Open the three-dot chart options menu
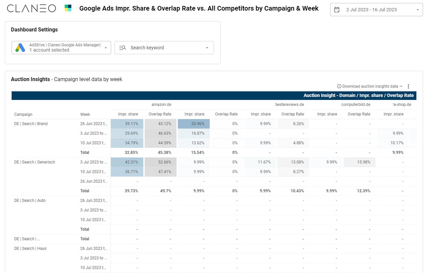Screen dimensions: 429x273 click(408, 86)
